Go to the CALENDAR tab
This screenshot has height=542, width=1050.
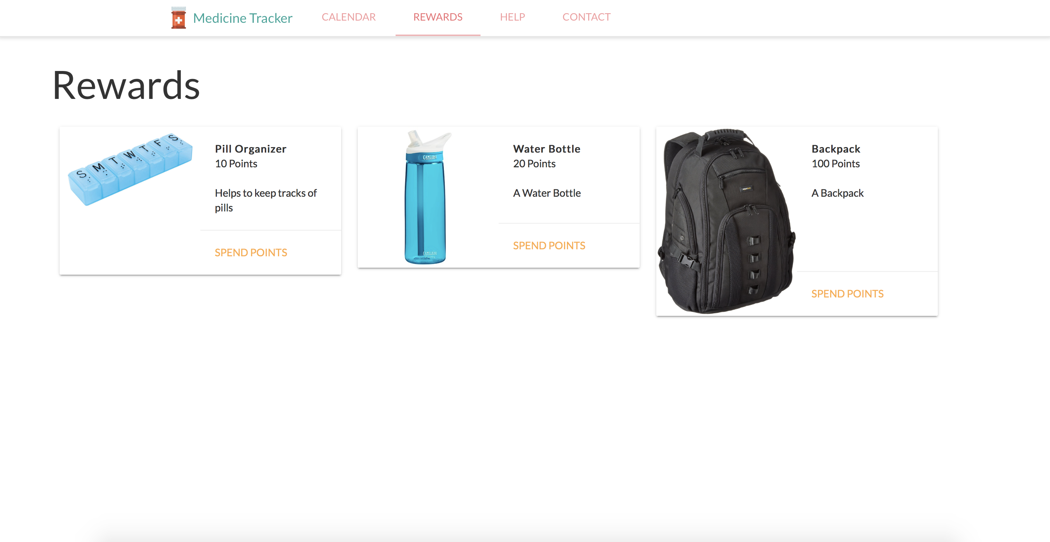[349, 17]
